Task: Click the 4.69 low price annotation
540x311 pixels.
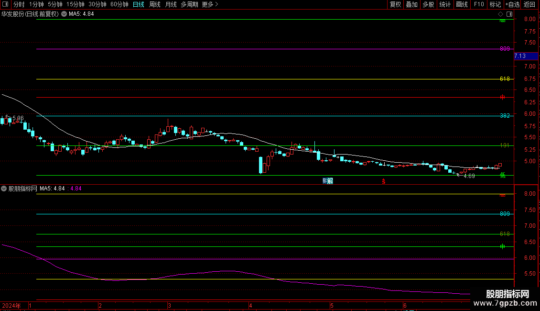Action: [469, 176]
